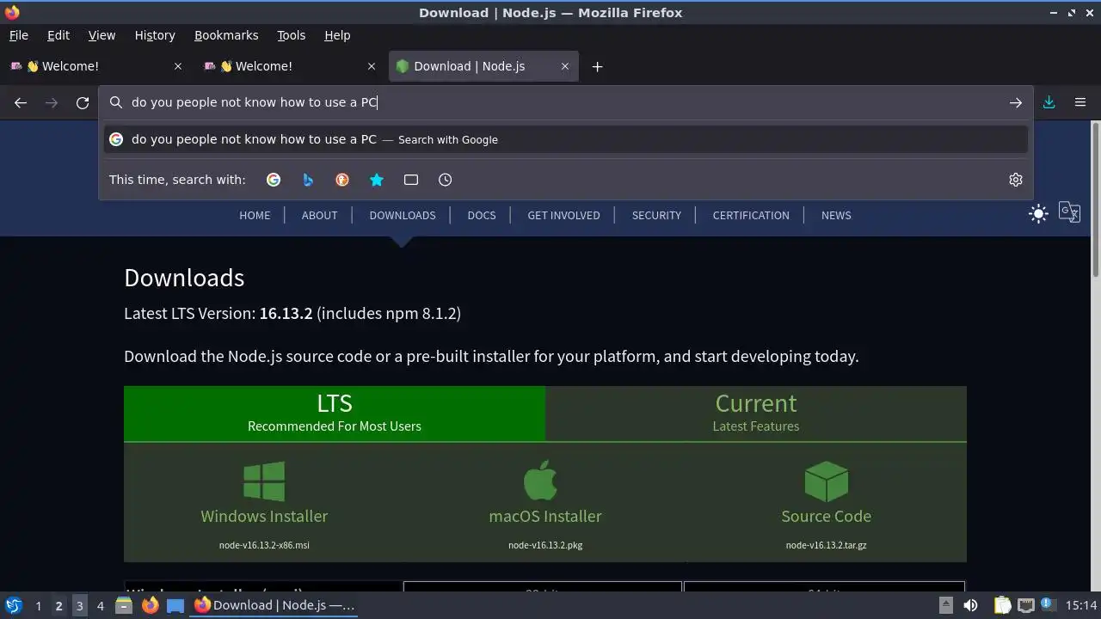Open search settings gear in the urlbar dropdown

tap(1016, 180)
